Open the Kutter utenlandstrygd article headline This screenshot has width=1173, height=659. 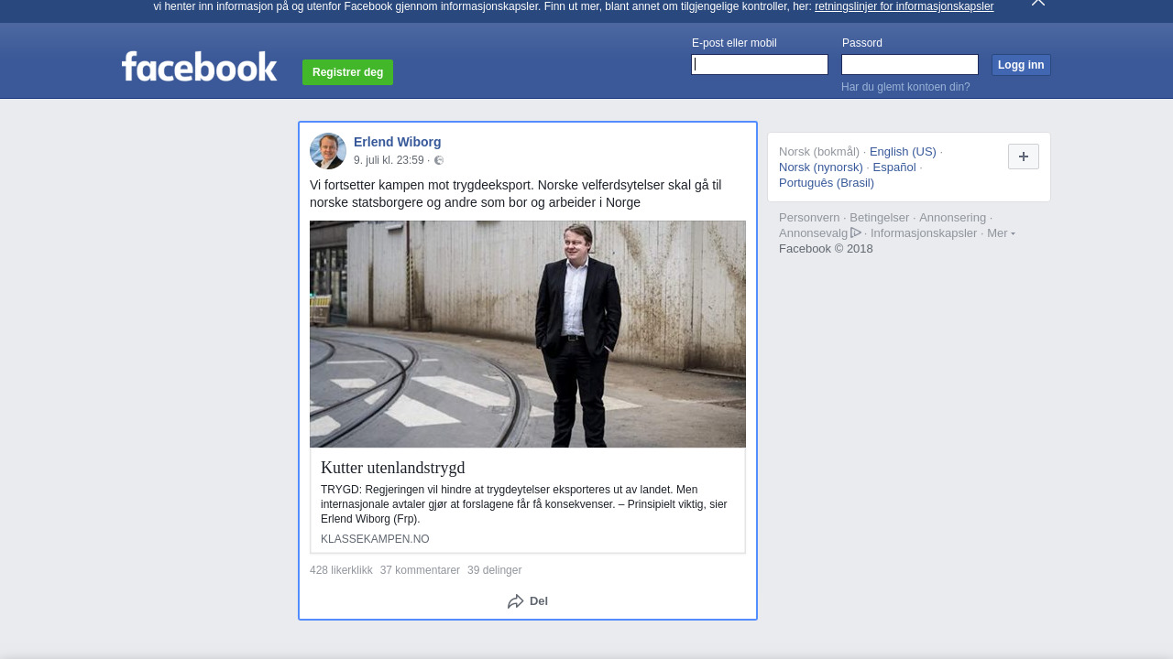[393, 468]
